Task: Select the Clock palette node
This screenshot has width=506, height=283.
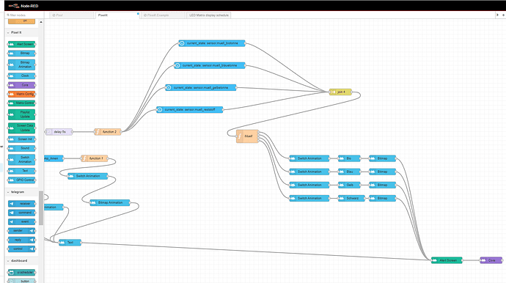Action: coord(21,76)
